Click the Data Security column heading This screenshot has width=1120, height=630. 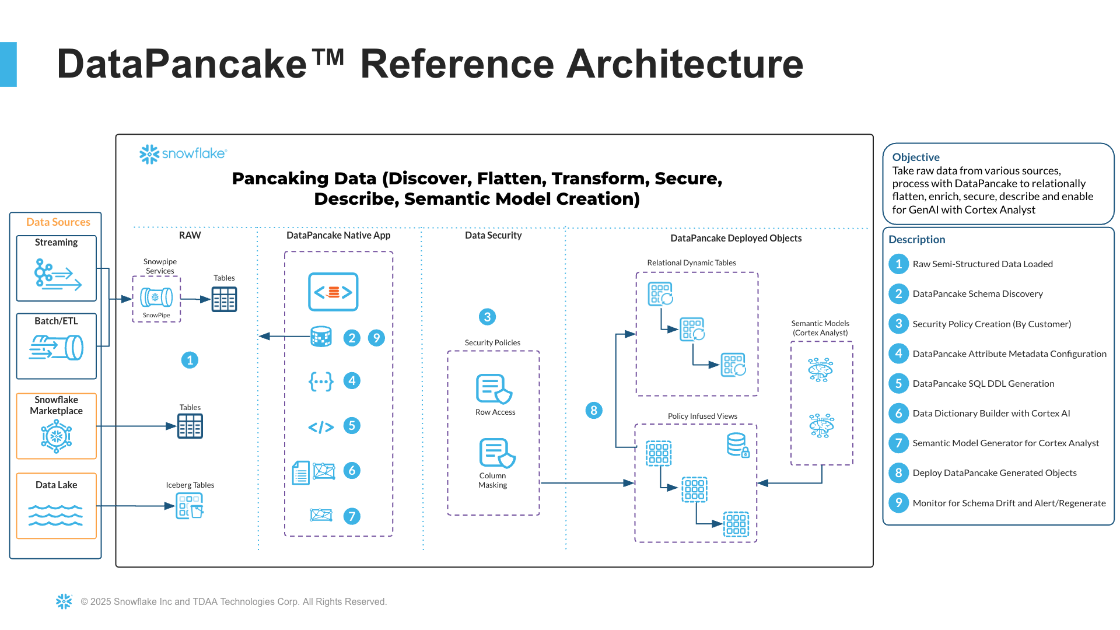493,235
